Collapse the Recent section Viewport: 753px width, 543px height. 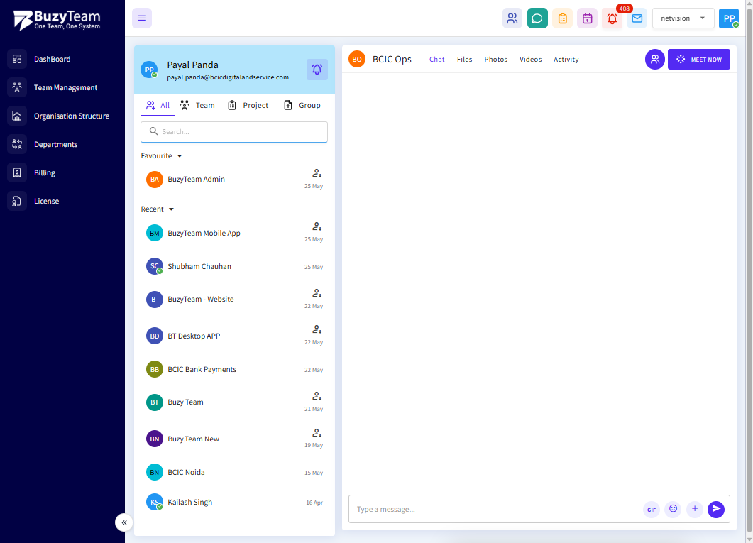157,209
